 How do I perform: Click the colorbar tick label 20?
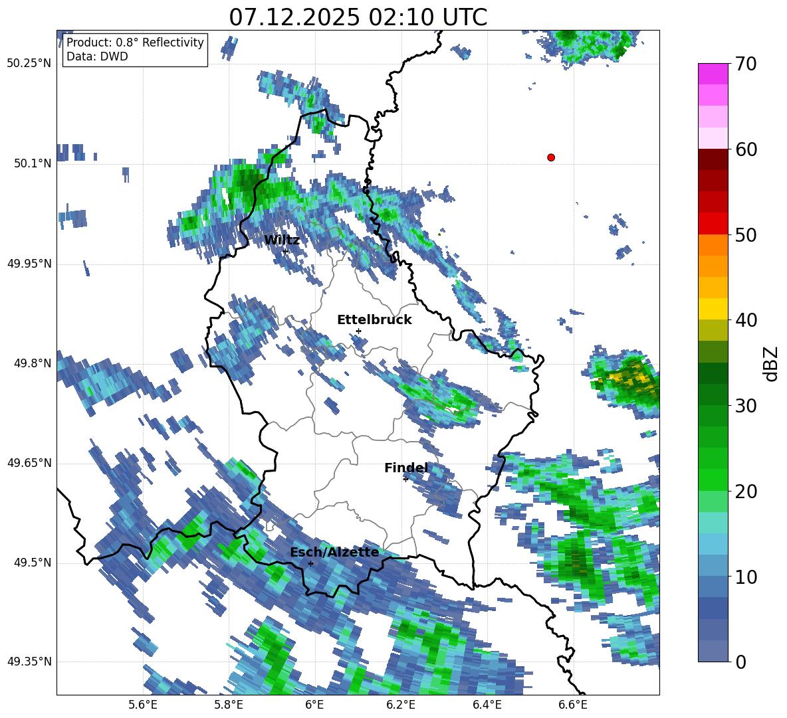[x=746, y=492]
